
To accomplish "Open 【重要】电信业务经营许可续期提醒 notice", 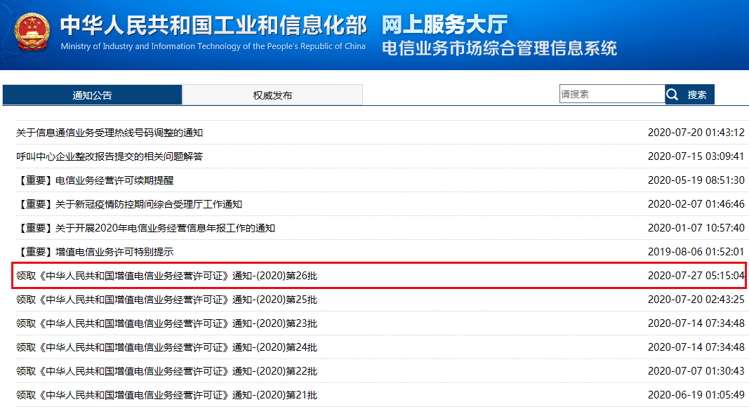I will tap(95, 180).
